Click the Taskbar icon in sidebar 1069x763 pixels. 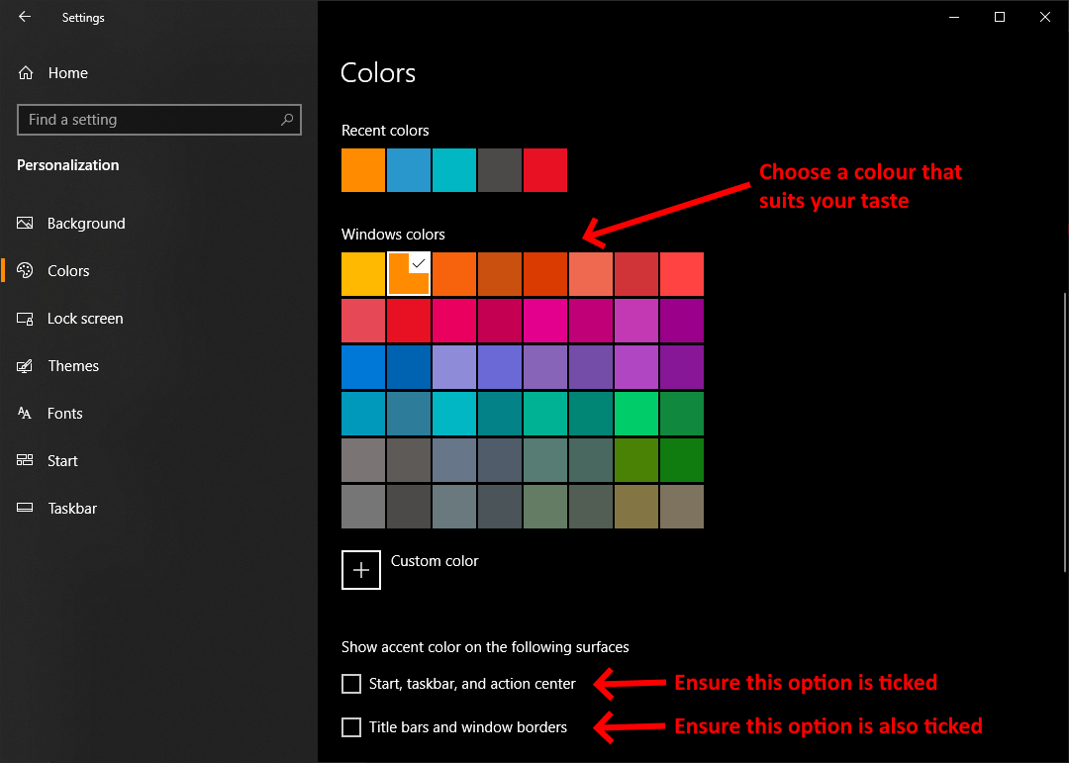pyautogui.click(x=25, y=508)
